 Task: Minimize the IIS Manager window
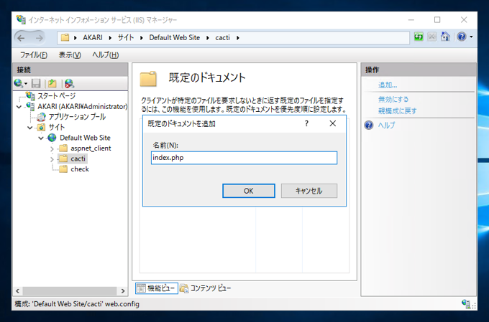click(x=411, y=20)
